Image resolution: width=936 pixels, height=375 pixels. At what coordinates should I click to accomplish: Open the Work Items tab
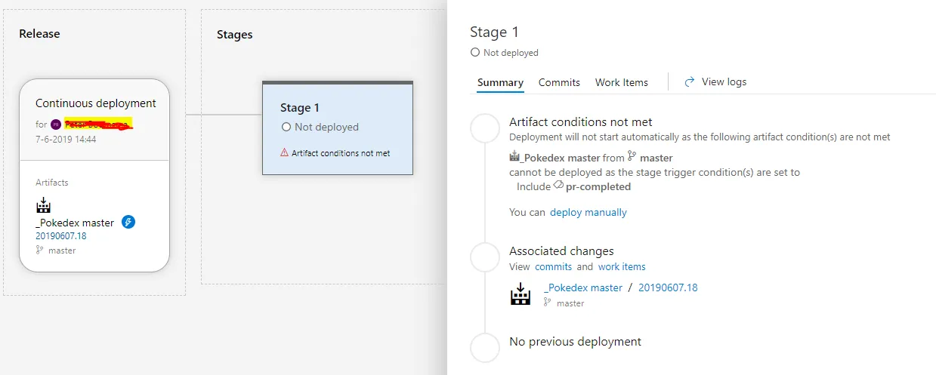coord(621,82)
